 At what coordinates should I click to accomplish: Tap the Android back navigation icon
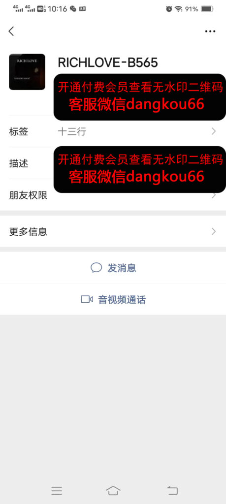point(172,491)
